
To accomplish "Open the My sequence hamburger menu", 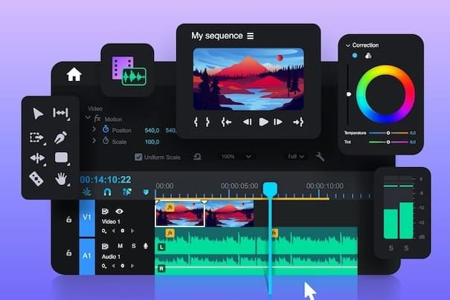I will (250, 36).
